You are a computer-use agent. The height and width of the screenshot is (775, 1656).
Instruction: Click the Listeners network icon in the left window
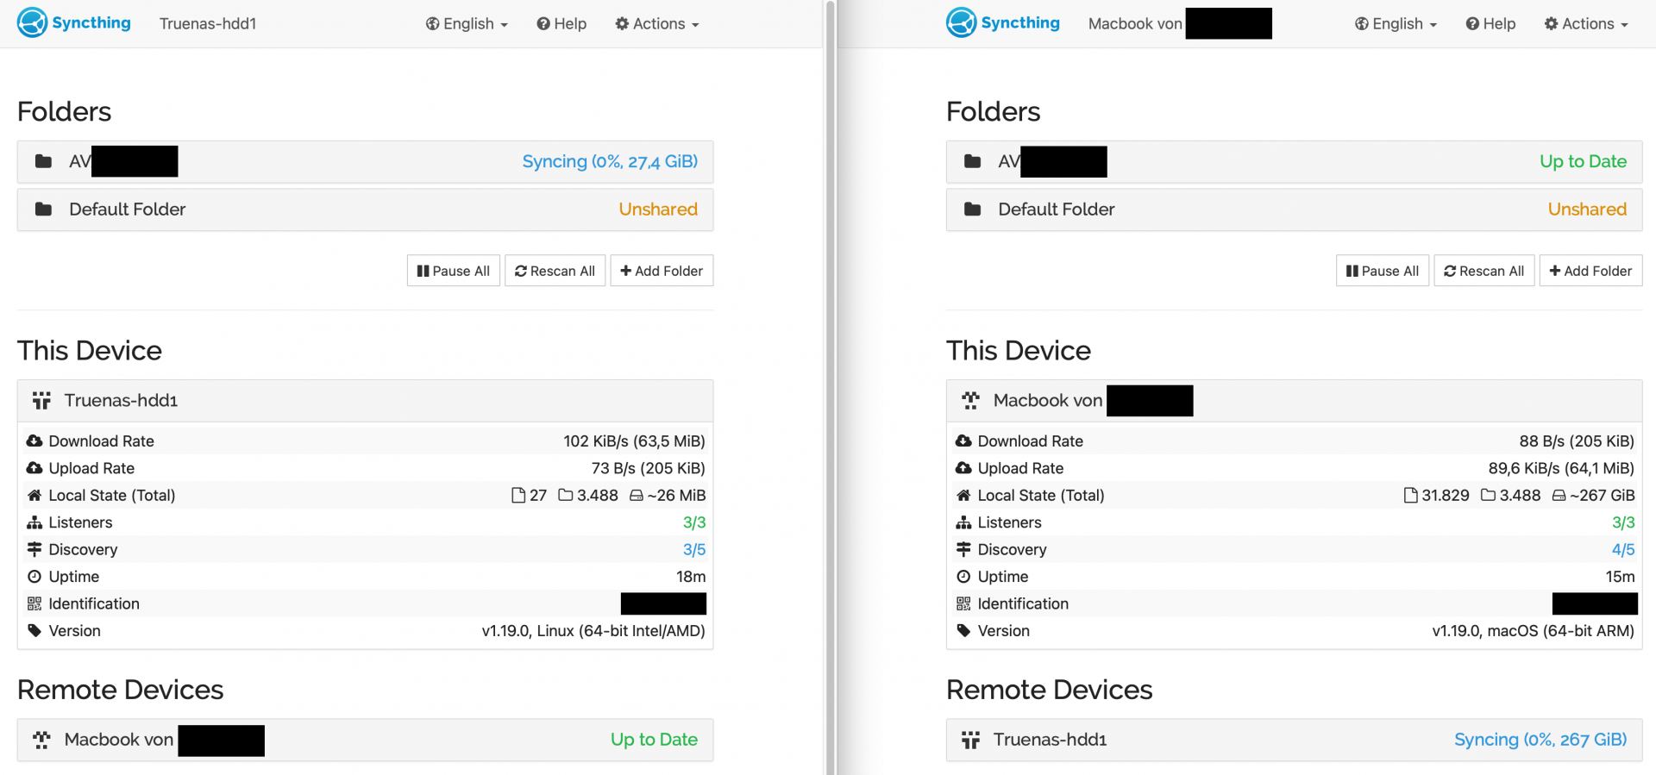tap(34, 522)
